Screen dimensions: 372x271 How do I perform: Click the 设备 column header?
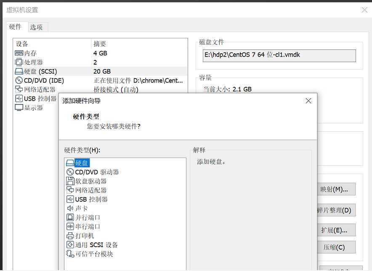click(x=22, y=44)
